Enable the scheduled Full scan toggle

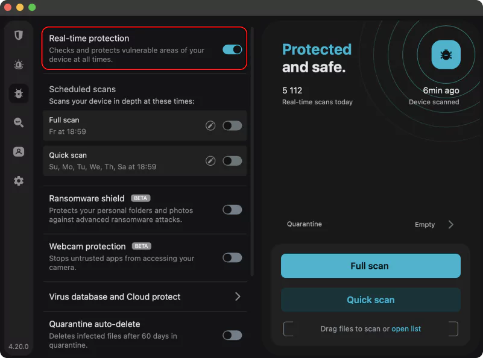pos(232,125)
